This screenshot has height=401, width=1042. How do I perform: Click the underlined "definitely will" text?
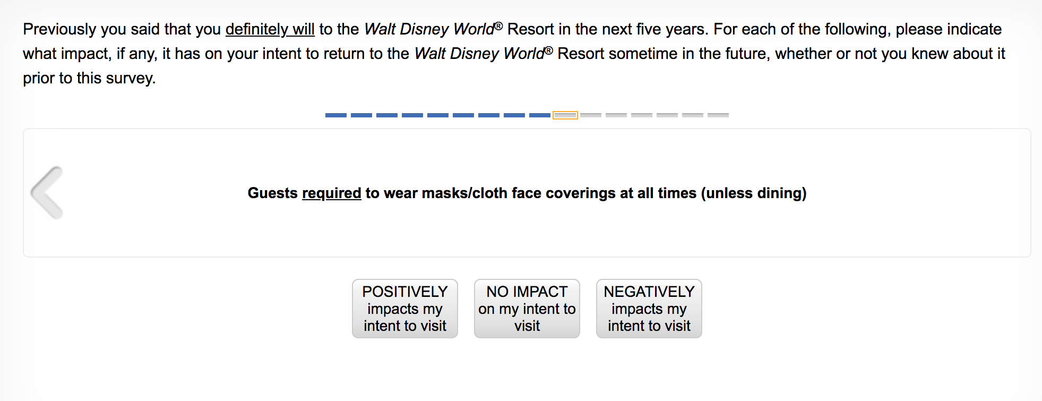pyautogui.click(x=270, y=29)
